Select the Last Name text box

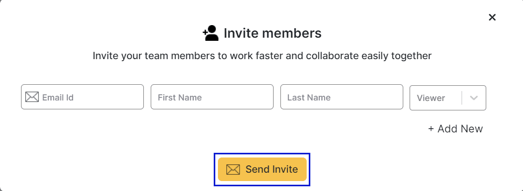coord(342,97)
